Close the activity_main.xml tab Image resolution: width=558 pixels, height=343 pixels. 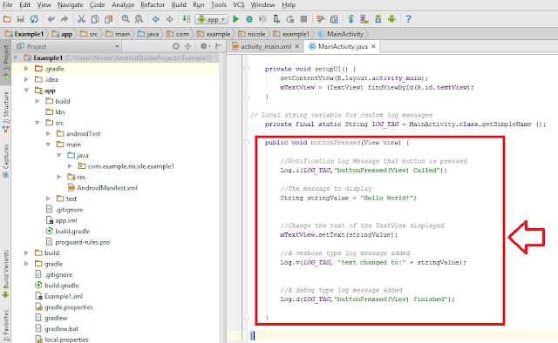pos(296,46)
